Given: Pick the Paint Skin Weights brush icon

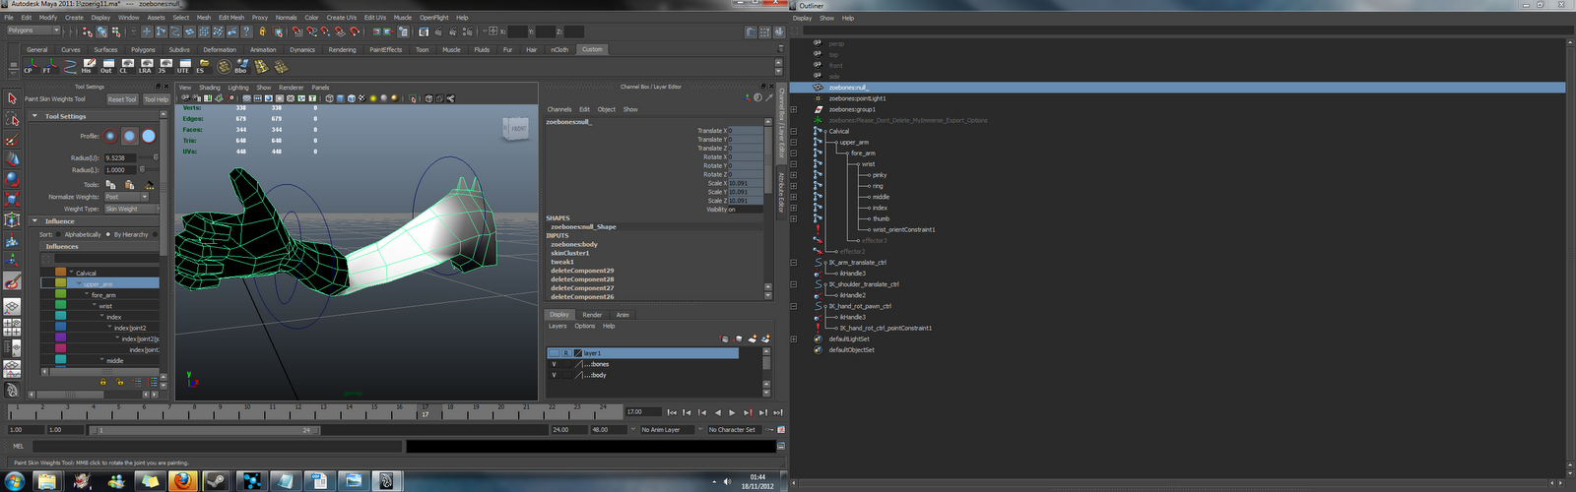Looking at the screenshot, I should pyautogui.click(x=12, y=282).
